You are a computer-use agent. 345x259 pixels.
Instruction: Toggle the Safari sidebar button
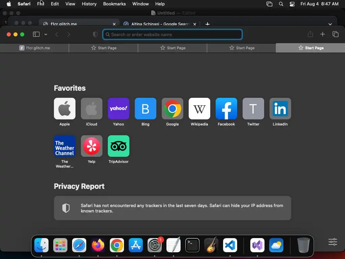coord(36,34)
